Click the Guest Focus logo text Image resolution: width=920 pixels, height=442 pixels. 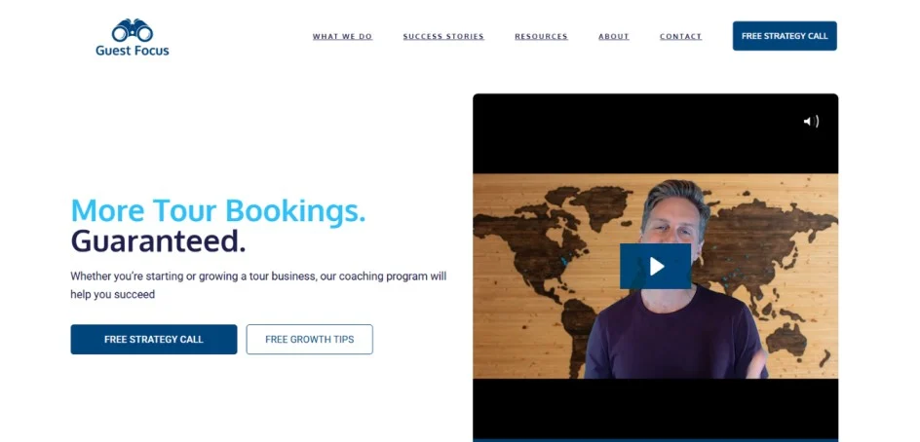pos(132,51)
